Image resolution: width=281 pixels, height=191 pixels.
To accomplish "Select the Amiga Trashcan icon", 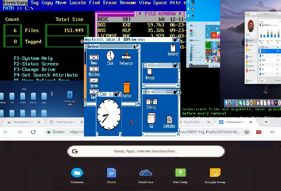I will (127, 88).
